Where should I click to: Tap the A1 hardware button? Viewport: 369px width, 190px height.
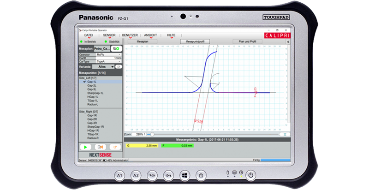pos(119,175)
